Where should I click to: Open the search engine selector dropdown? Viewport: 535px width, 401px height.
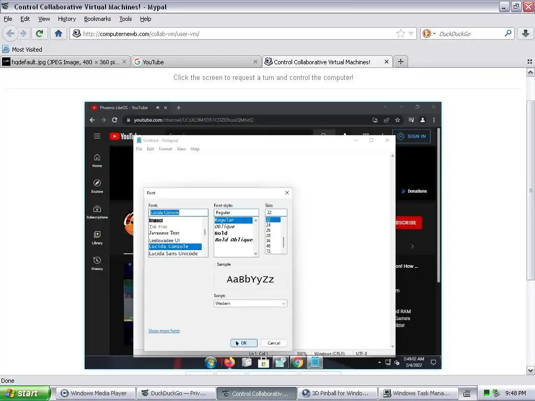click(x=429, y=33)
